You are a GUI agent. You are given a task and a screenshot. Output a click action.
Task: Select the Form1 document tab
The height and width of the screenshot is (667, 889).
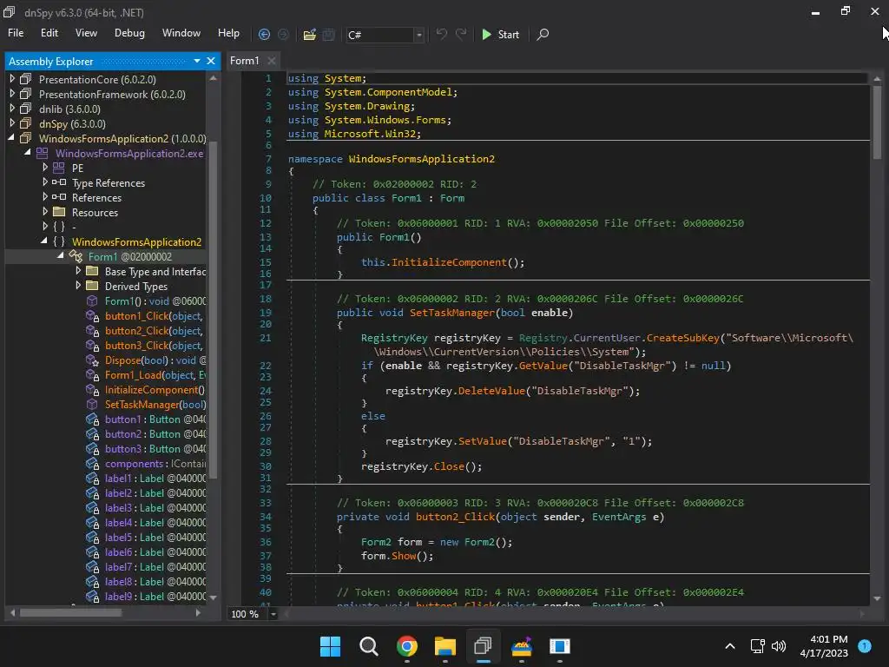pos(244,61)
